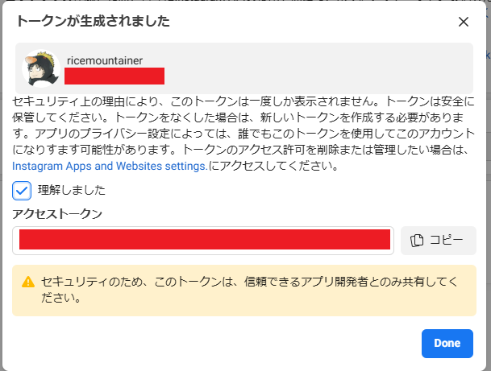Click the ricemountainer profile avatar

pos(42,68)
